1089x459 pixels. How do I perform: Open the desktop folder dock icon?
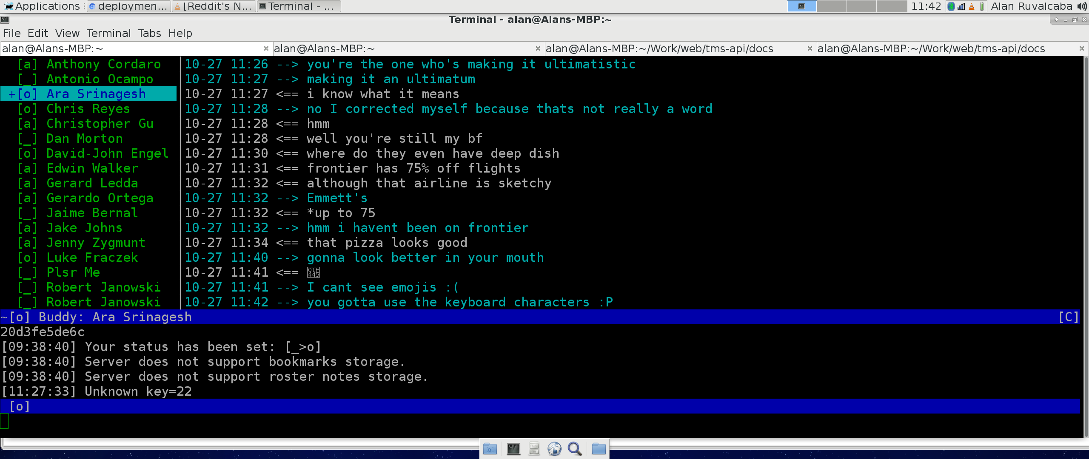[x=490, y=449]
